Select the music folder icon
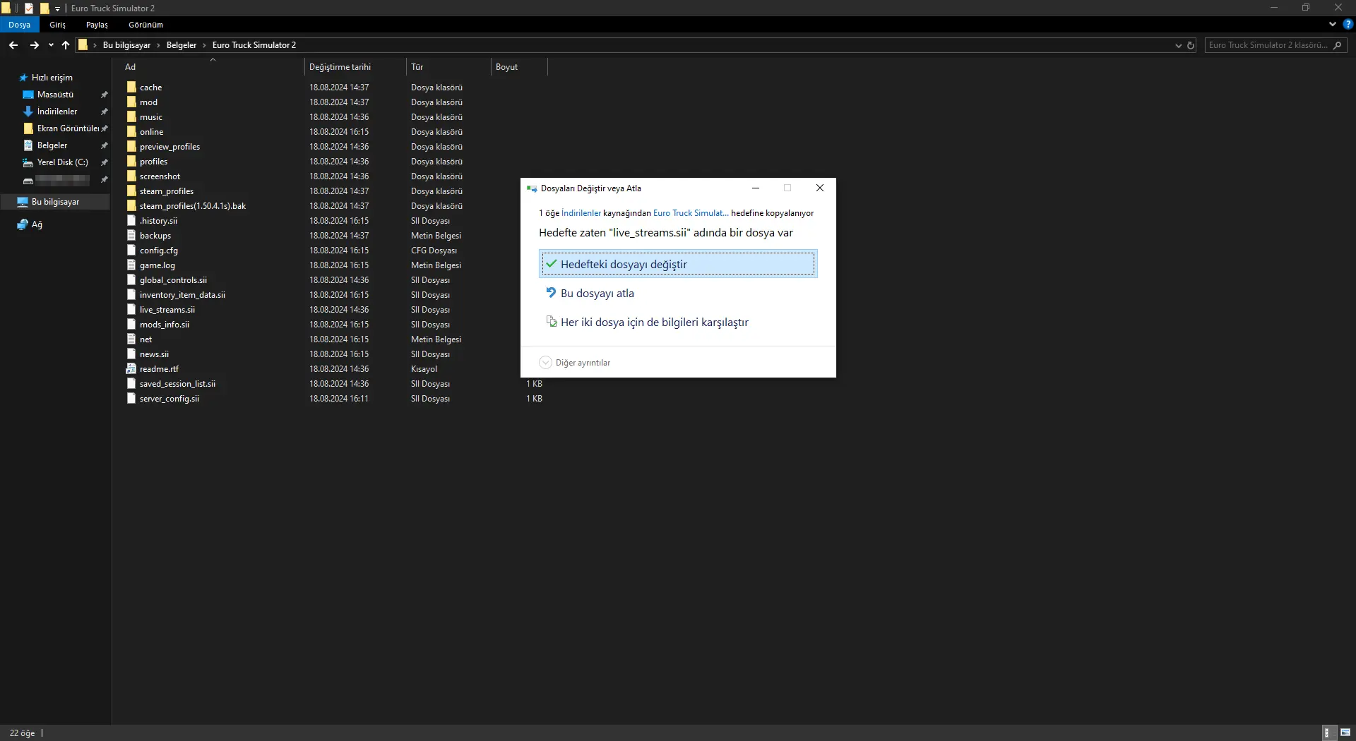This screenshot has width=1356, height=741. point(131,117)
